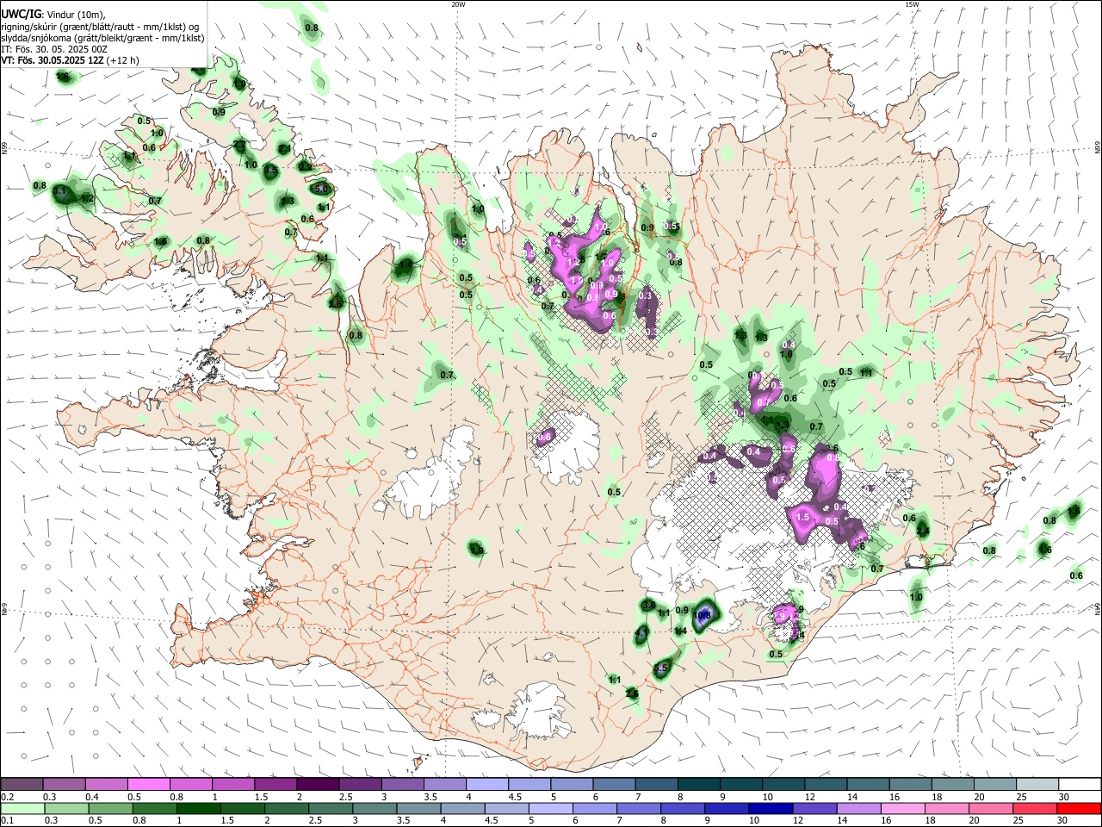Select dark blue rain swatch between 10 and 12
Image resolution: width=1102 pixels, height=827 pixels.
tap(771, 808)
